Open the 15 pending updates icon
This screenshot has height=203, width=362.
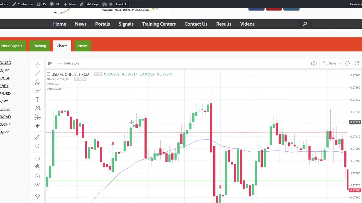click(41, 4)
